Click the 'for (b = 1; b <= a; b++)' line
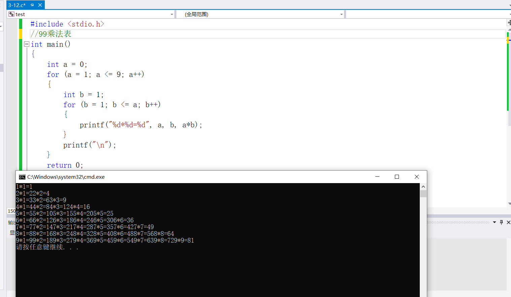 pyautogui.click(x=112, y=105)
